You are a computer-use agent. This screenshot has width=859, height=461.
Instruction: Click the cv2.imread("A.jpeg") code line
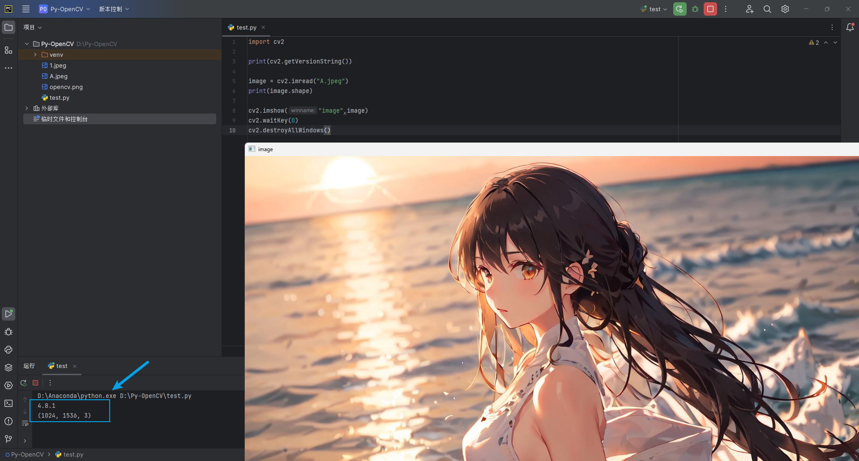[x=298, y=81]
